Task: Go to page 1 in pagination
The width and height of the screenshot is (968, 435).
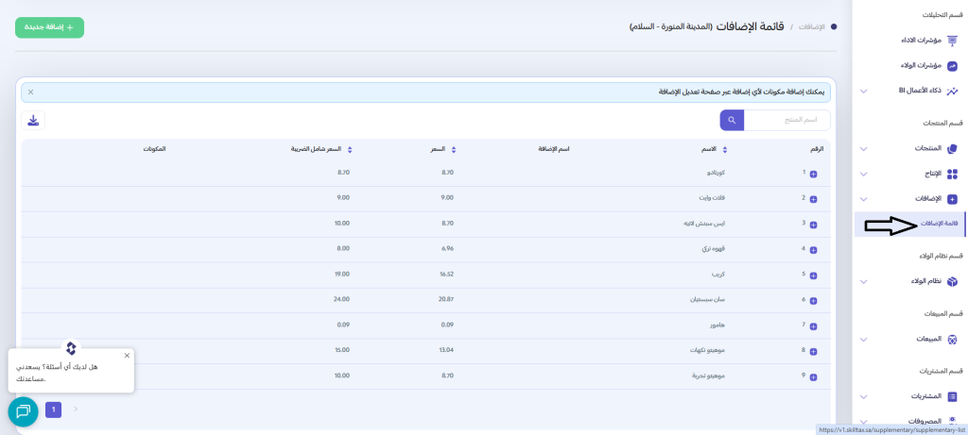Action: point(54,410)
